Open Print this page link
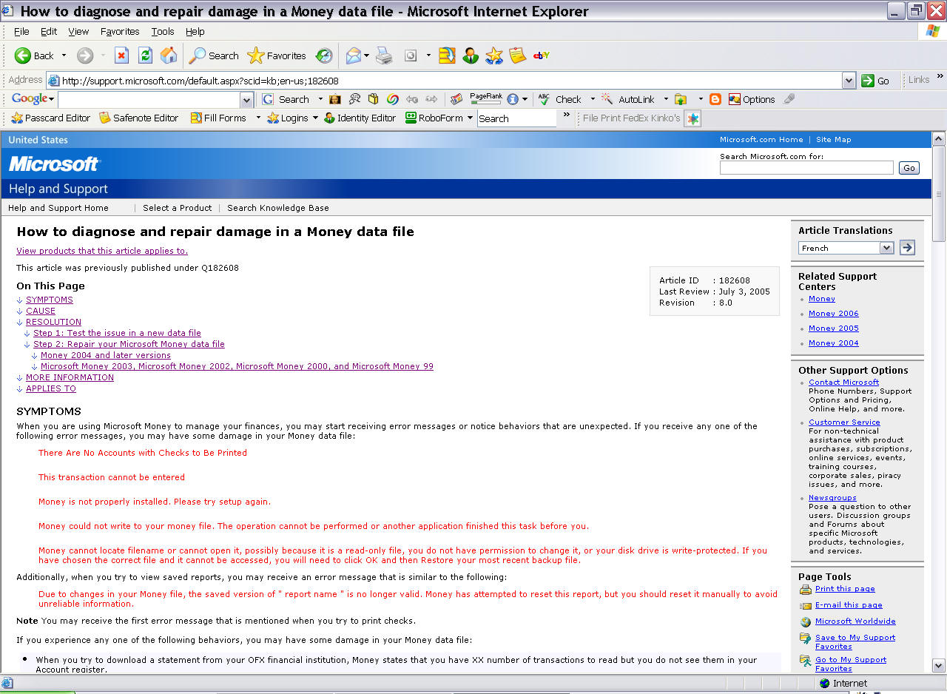947x694 pixels. [845, 589]
